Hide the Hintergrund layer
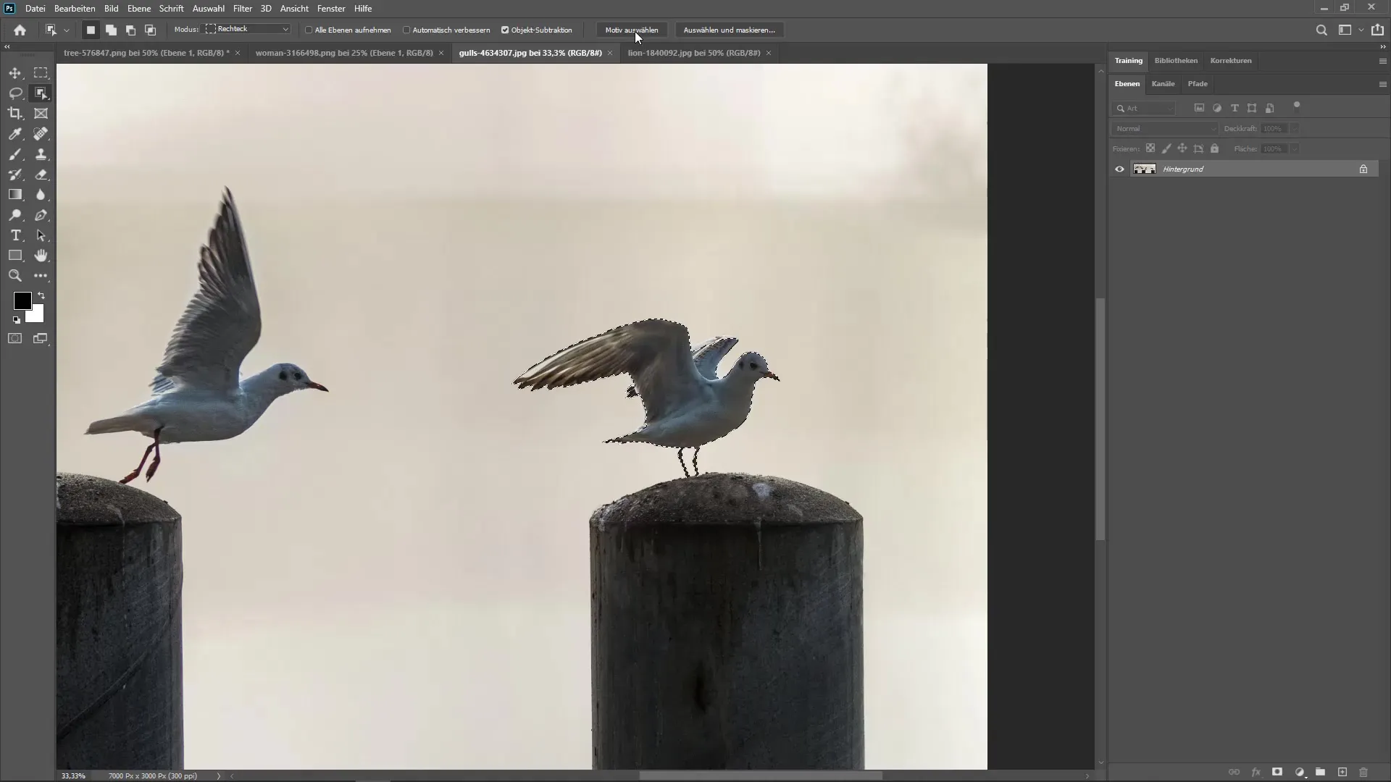Image resolution: width=1391 pixels, height=782 pixels. click(1119, 169)
